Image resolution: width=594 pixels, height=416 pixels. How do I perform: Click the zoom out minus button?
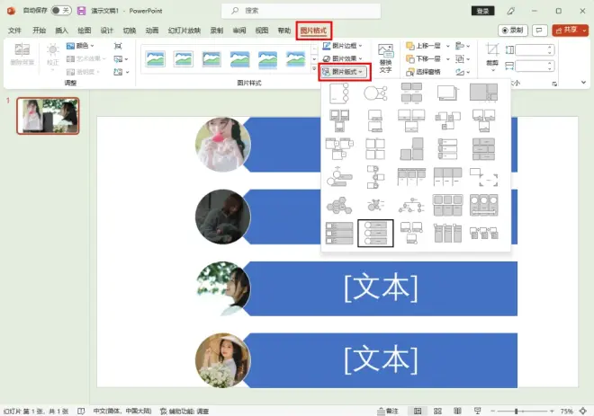coord(492,411)
